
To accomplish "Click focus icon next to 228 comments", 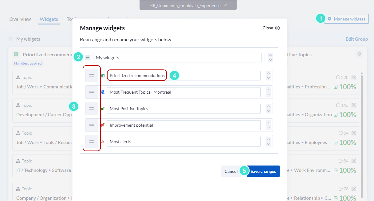I will click(x=354, y=77).
